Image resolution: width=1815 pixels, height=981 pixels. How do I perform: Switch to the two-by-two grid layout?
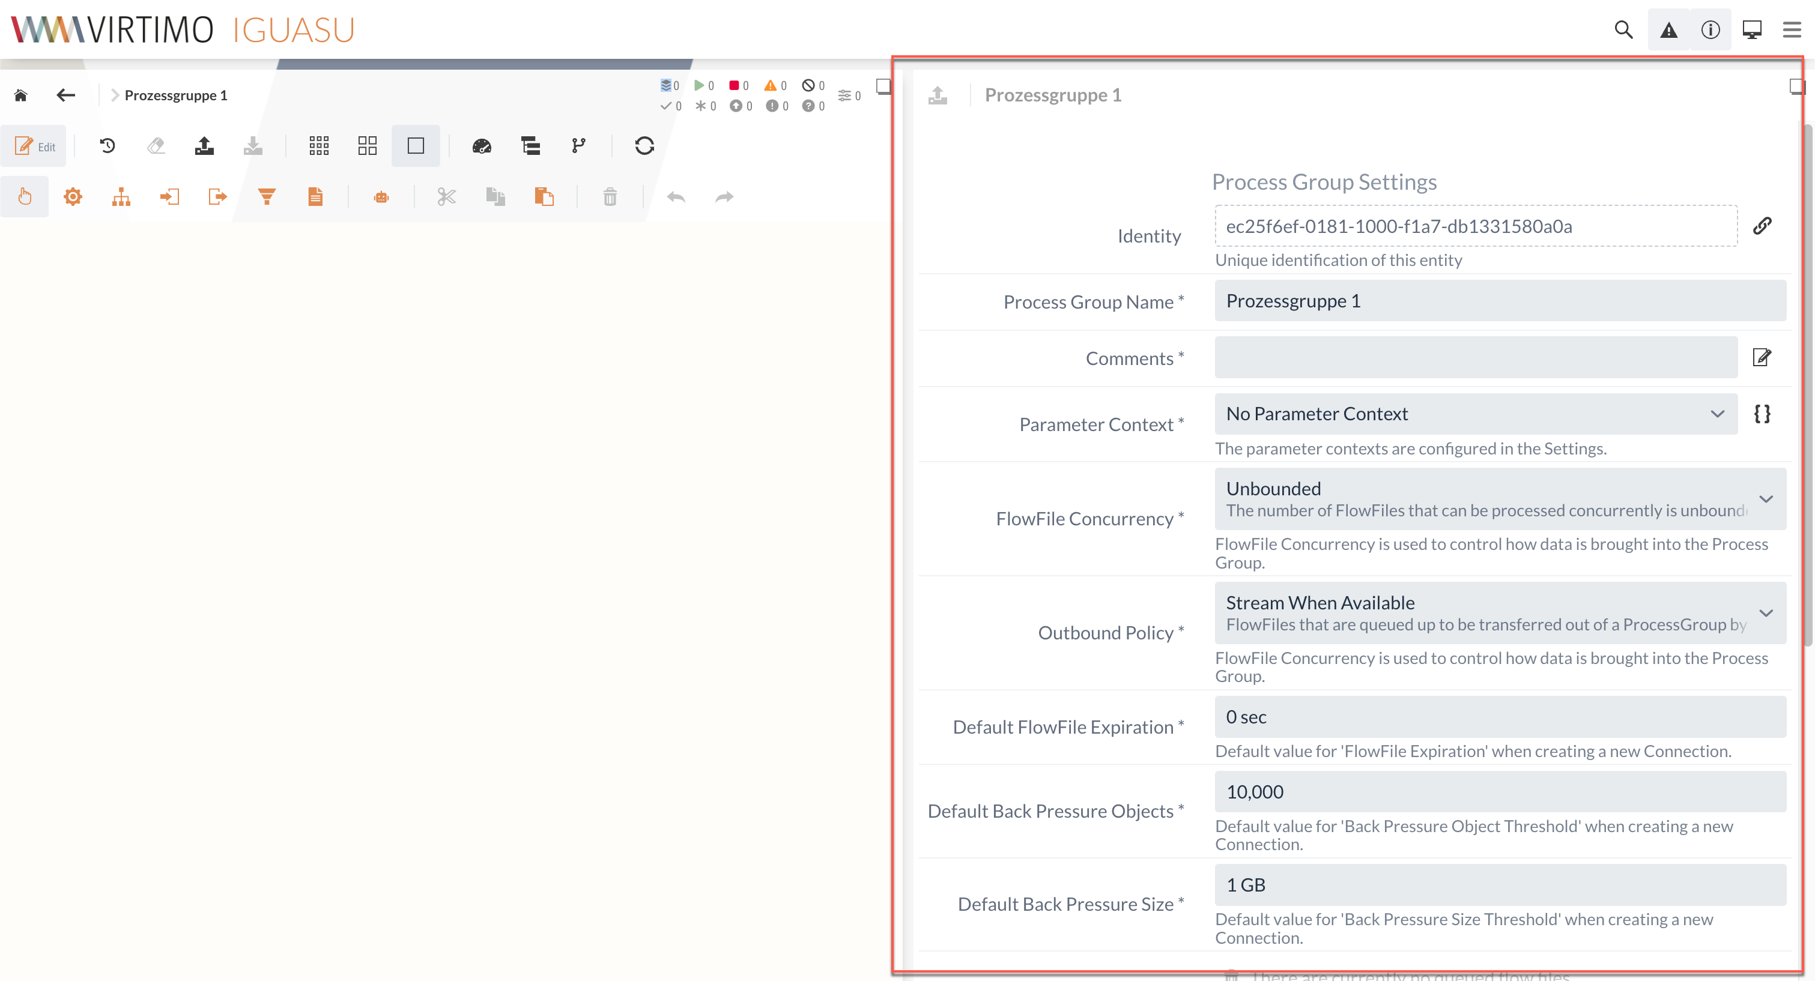[x=367, y=146]
